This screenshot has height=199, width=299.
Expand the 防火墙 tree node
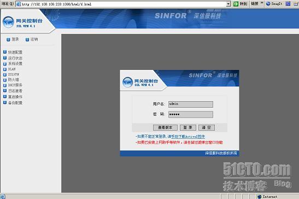5,80
